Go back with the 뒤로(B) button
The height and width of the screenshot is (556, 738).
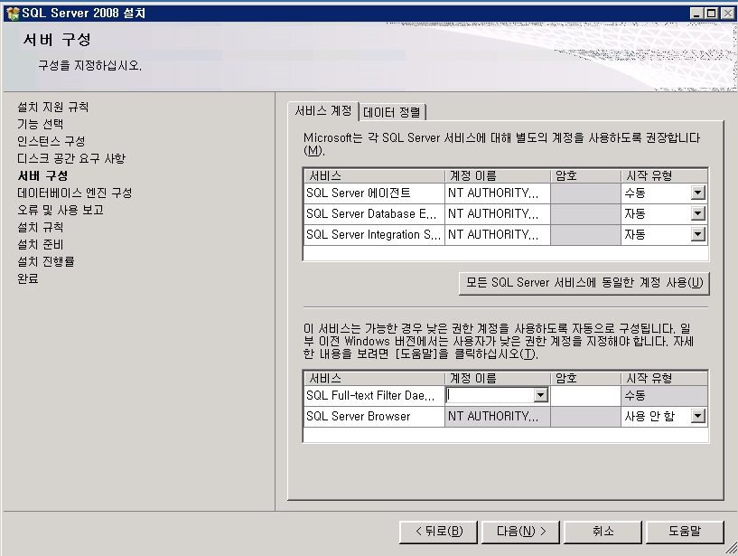[x=439, y=532]
